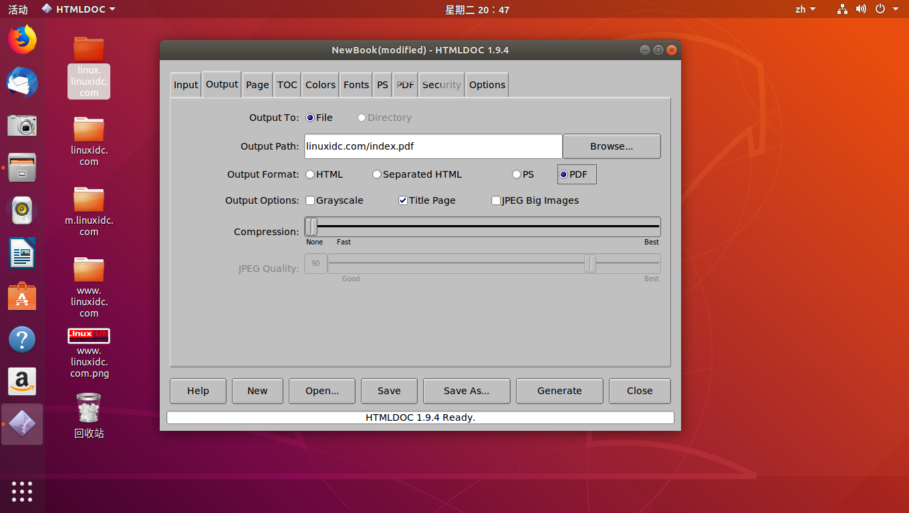909x513 pixels.
Task: Switch to the TOC tab
Action: 287,85
